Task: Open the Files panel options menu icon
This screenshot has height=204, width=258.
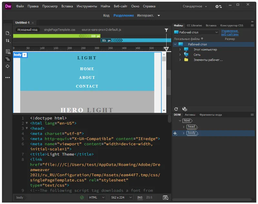Action: pos(252,25)
